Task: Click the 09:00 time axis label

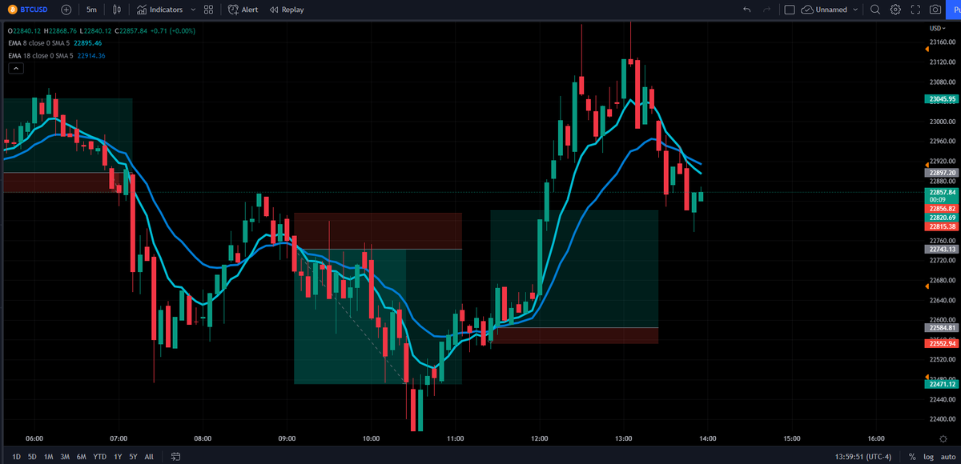Action: point(287,438)
